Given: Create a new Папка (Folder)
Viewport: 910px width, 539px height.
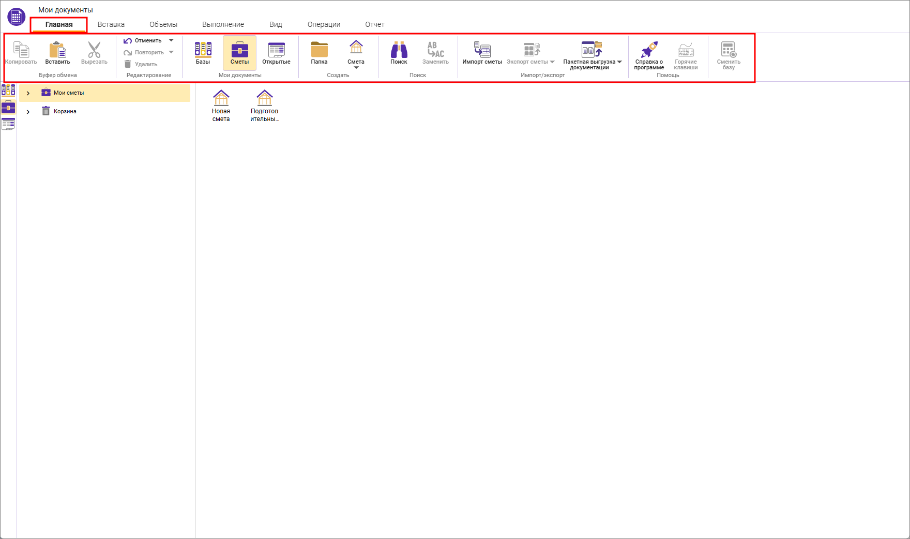Looking at the screenshot, I should pos(319,50).
